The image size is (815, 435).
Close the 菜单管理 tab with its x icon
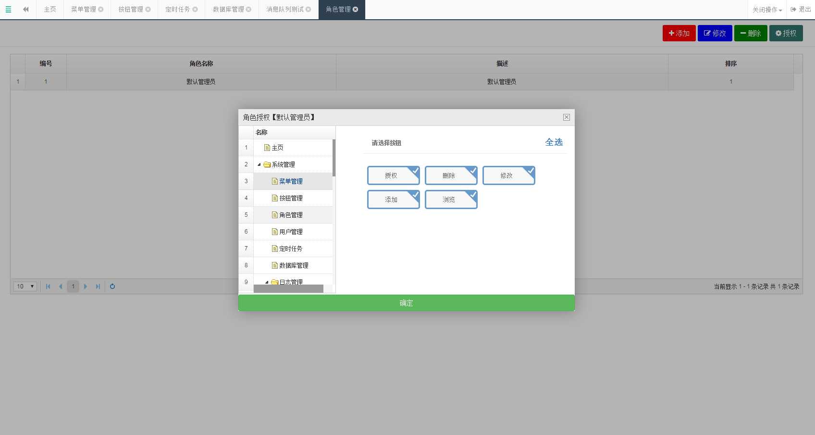pyautogui.click(x=101, y=9)
